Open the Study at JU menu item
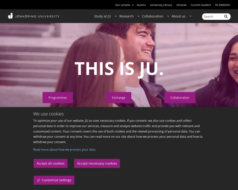 click(x=102, y=16)
